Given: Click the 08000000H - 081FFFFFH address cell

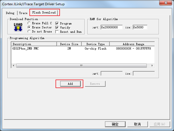Looking at the screenshot, I should [x=134, y=48].
